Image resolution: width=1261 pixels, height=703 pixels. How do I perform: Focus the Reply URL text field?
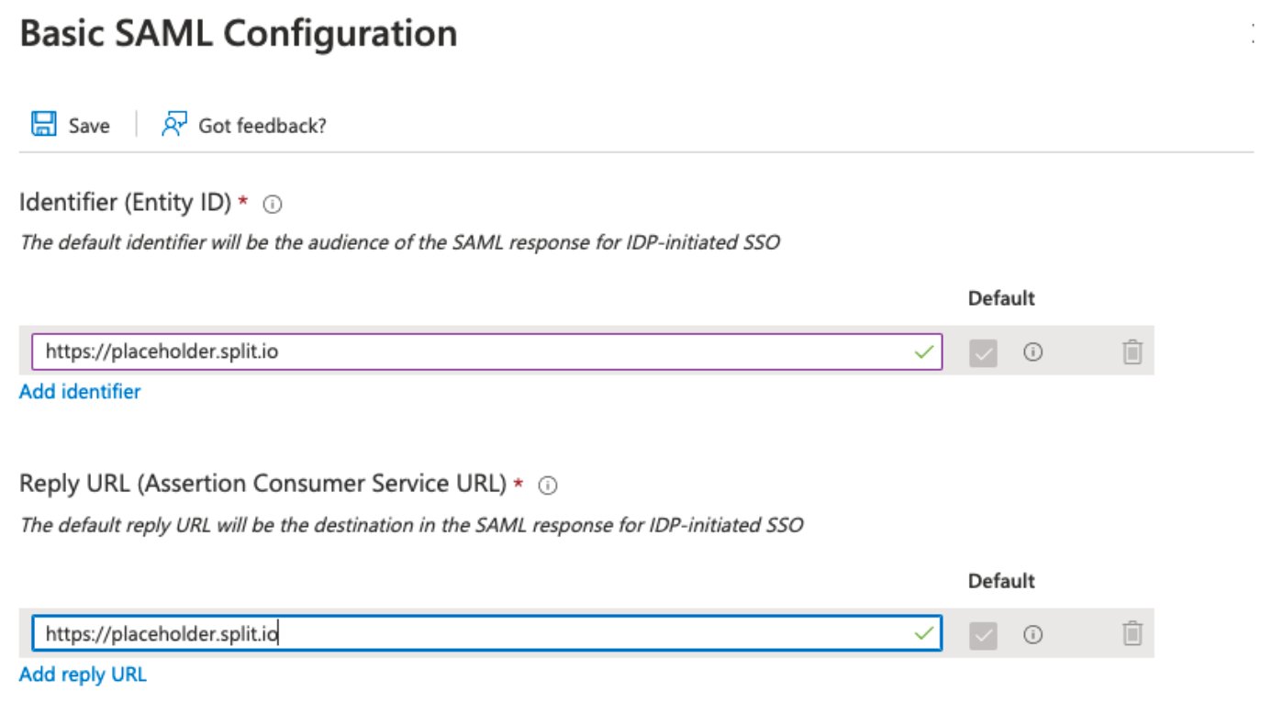pos(487,633)
